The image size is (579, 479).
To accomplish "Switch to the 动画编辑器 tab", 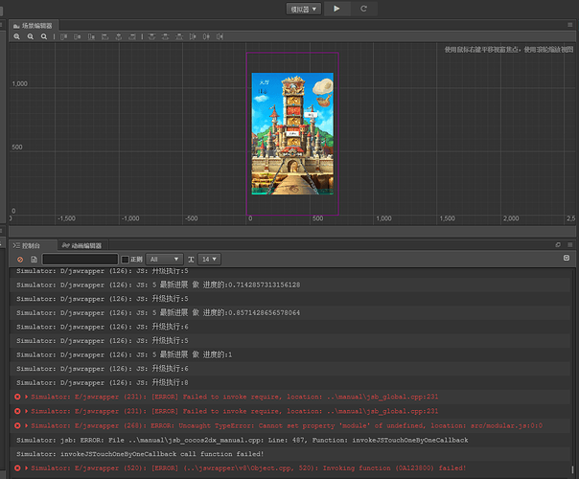I will [x=81, y=245].
